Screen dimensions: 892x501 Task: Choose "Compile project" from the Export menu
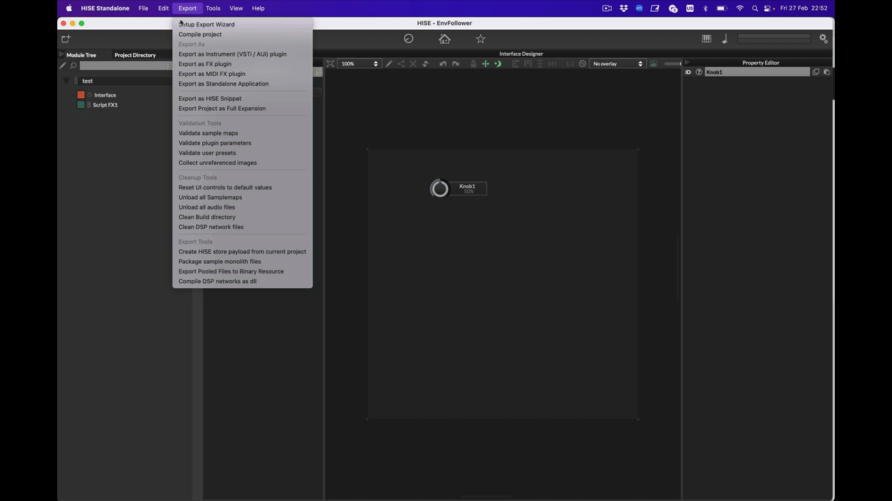click(x=200, y=34)
